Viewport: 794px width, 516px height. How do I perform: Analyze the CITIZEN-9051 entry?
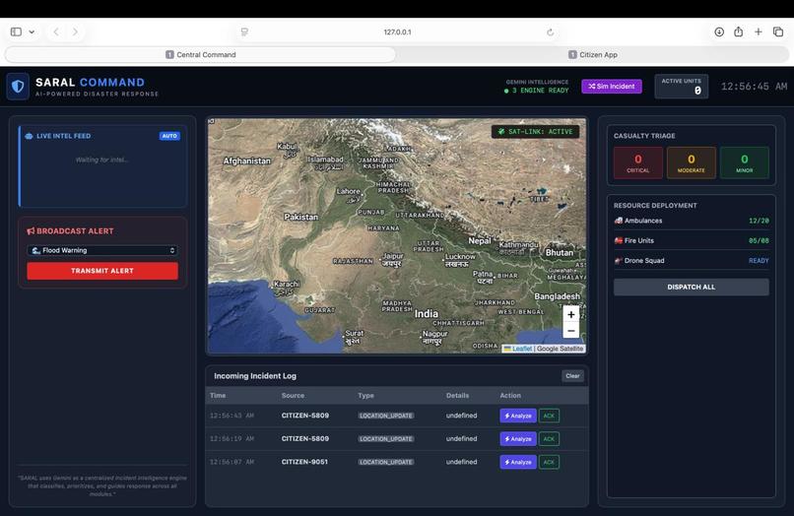pos(518,462)
